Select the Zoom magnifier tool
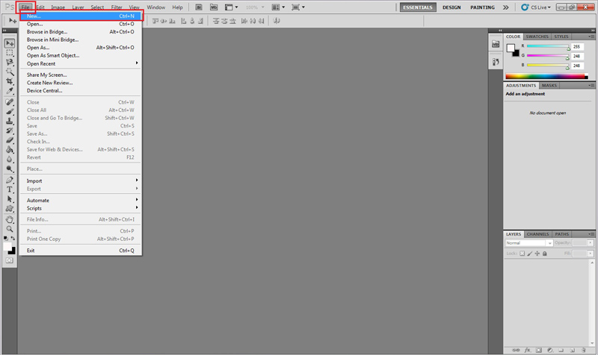 [10, 229]
